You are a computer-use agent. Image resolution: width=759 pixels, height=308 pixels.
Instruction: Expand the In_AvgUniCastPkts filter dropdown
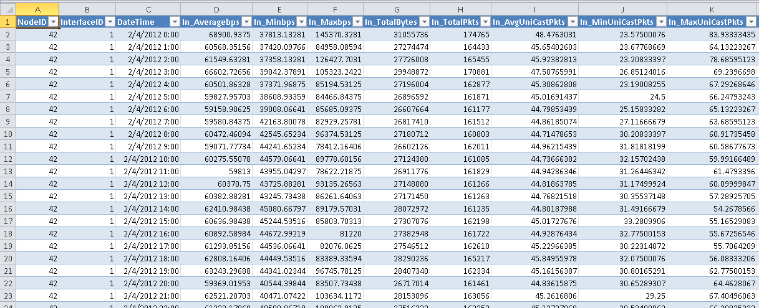tap(571, 22)
